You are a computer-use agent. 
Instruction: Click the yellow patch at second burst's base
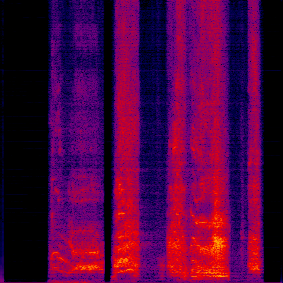[x=122, y=261]
